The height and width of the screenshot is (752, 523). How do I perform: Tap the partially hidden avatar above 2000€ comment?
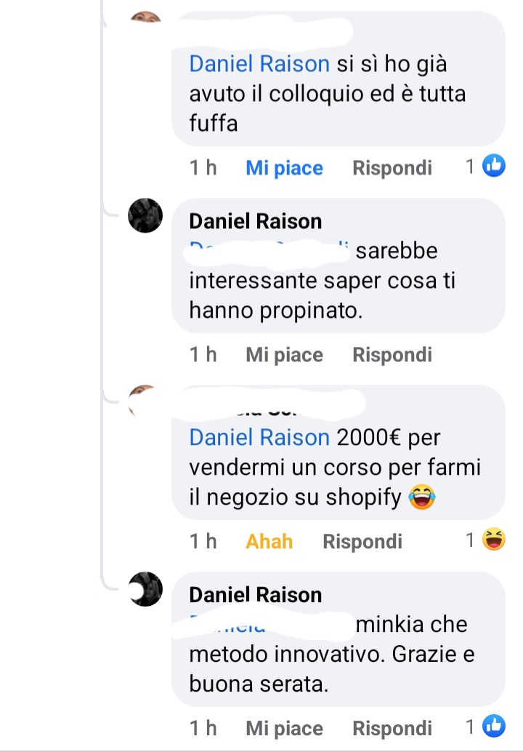[x=142, y=399]
